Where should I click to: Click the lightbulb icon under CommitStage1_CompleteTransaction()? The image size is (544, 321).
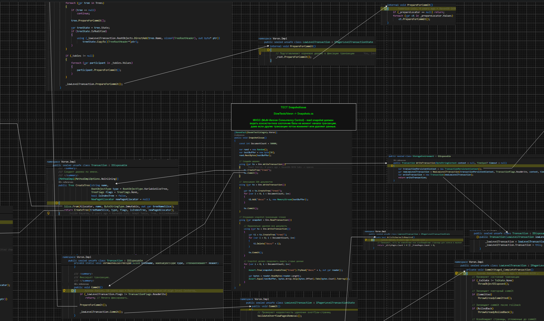pos(456,273)
